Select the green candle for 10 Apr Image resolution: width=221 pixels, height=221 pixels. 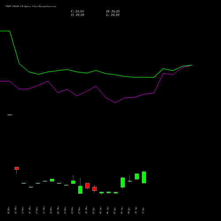coord(137,176)
